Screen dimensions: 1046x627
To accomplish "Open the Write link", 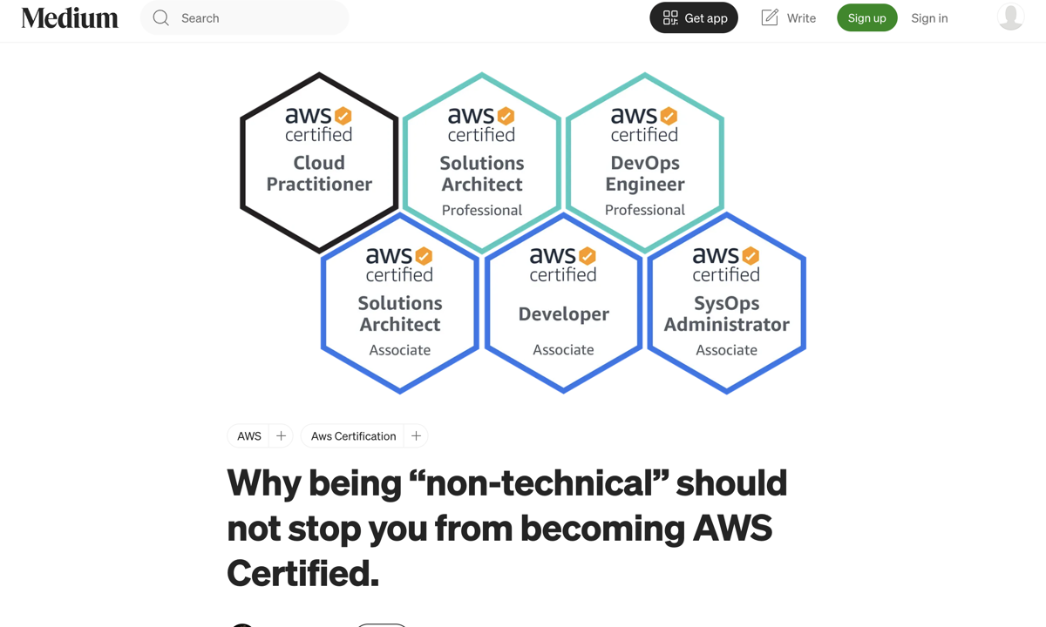I will tap(789, 17).
